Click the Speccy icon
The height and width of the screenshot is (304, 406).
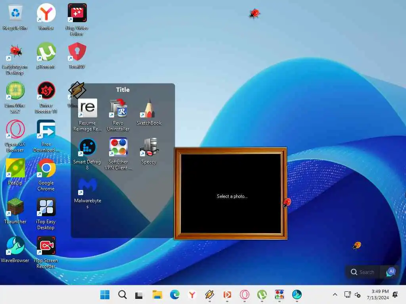(149, 147)
